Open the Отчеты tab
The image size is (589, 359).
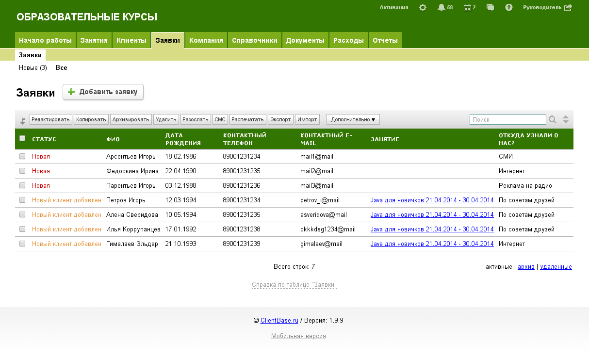click(385, 40)
